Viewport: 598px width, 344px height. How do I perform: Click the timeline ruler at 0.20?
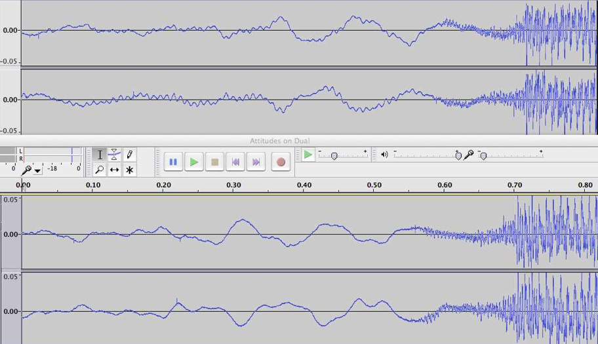pyautogui.click(x=164, y=185)
